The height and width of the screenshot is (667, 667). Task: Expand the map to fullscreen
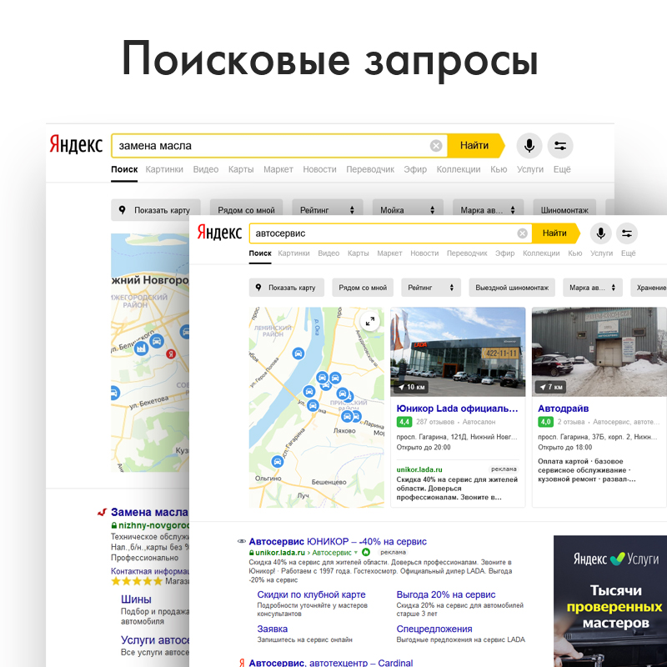point(369,322)
